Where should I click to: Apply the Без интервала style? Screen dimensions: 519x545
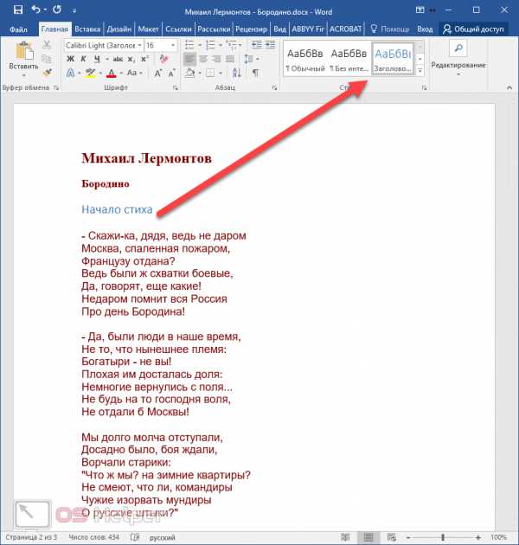click(349, 59)
